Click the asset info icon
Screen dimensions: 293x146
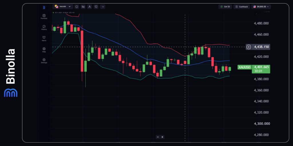click(76, 7)
